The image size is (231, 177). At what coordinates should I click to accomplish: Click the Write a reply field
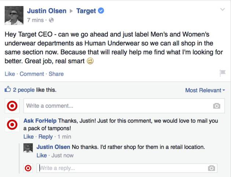click(x=121, y=168)
